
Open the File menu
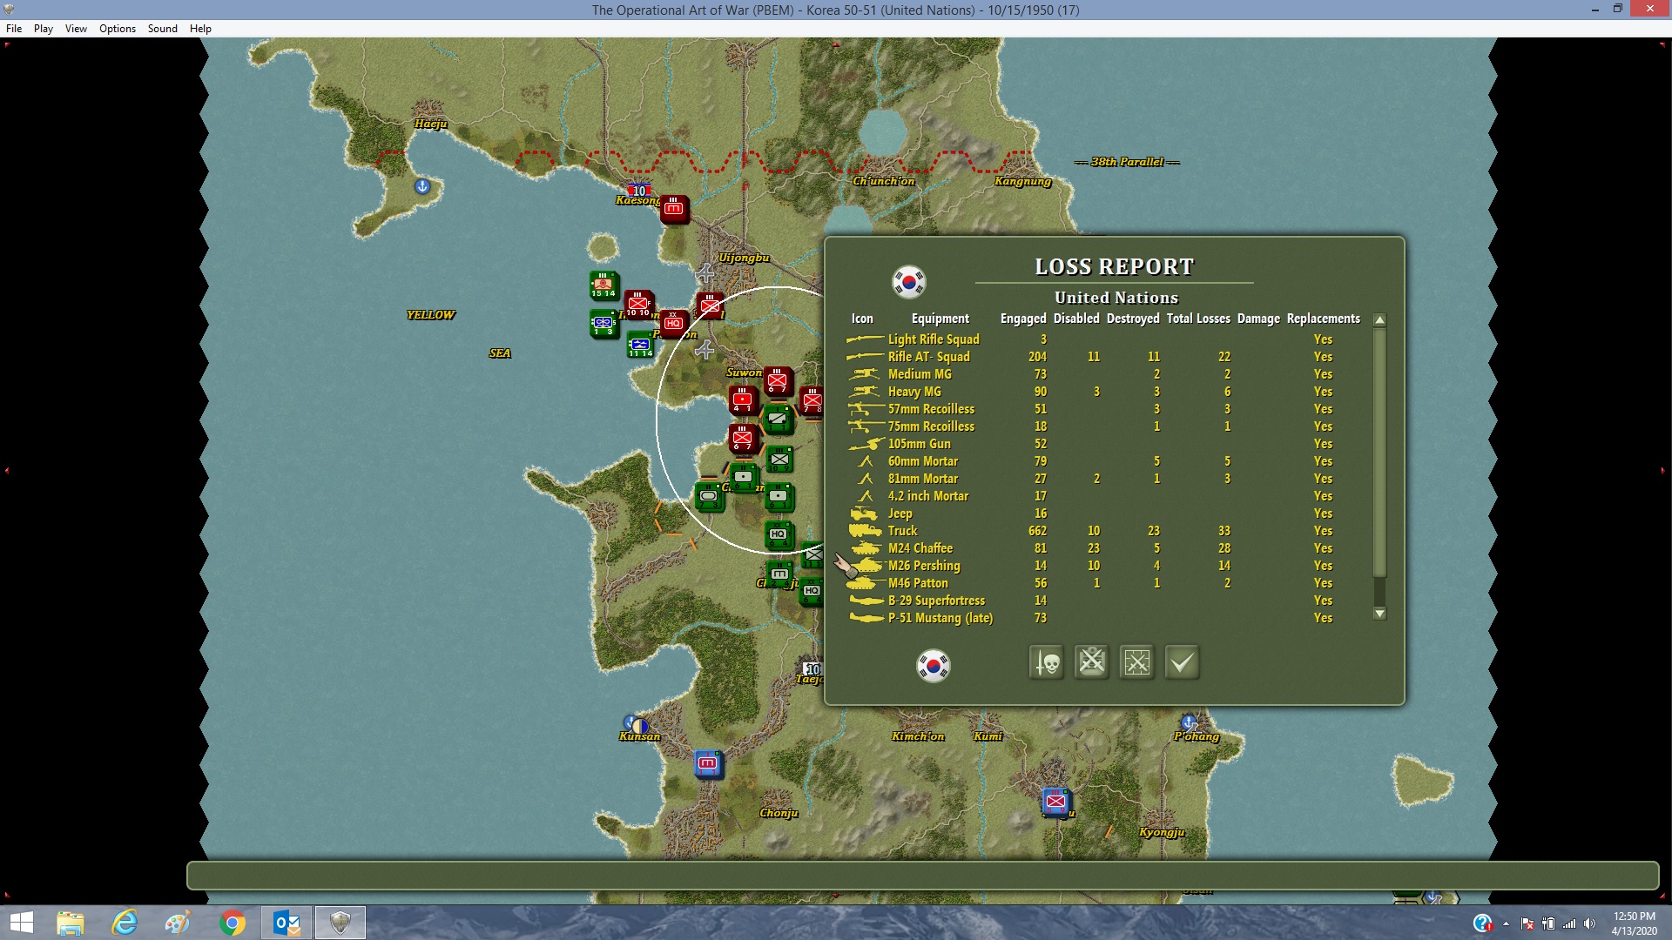point(14,28)
